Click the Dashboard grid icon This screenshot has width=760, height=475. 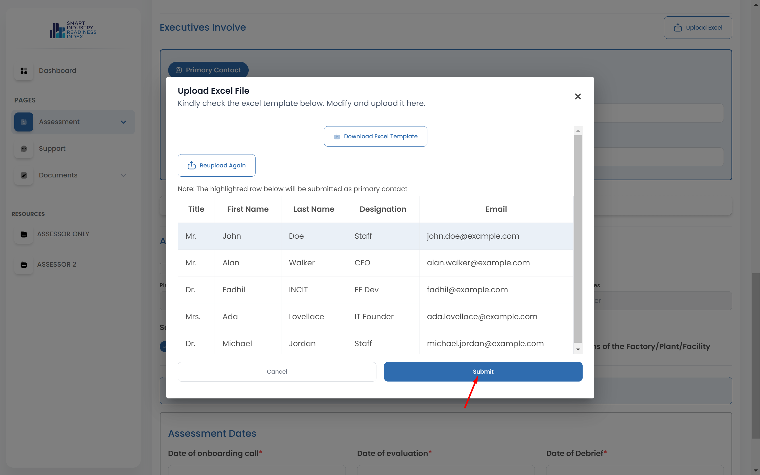[x=24, y=71]
